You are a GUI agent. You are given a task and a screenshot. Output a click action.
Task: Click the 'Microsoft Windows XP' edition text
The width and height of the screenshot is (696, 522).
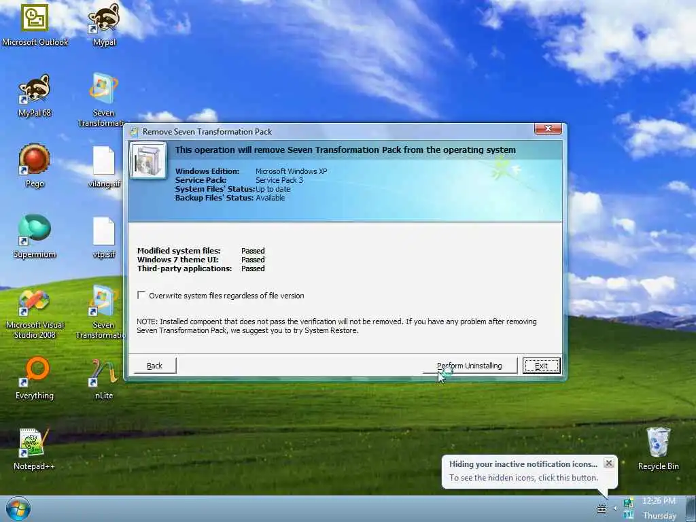click(x=291, y=171)
